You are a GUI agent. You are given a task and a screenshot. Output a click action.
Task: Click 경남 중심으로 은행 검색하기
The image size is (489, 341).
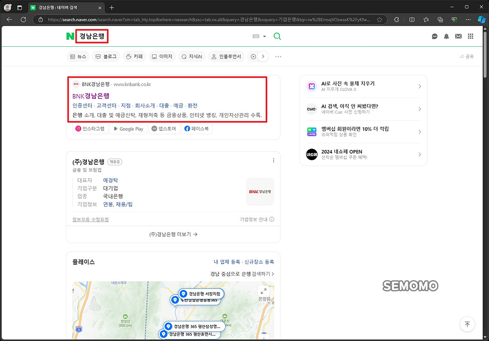coord(242,274)
